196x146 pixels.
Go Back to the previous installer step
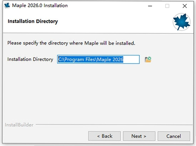pyautogui.click(x=104, y=136)
